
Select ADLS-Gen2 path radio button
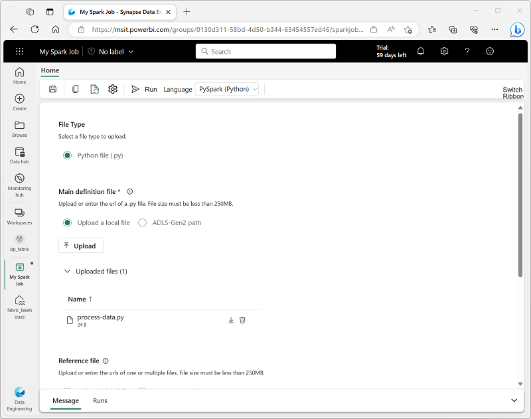pos(143,222)
